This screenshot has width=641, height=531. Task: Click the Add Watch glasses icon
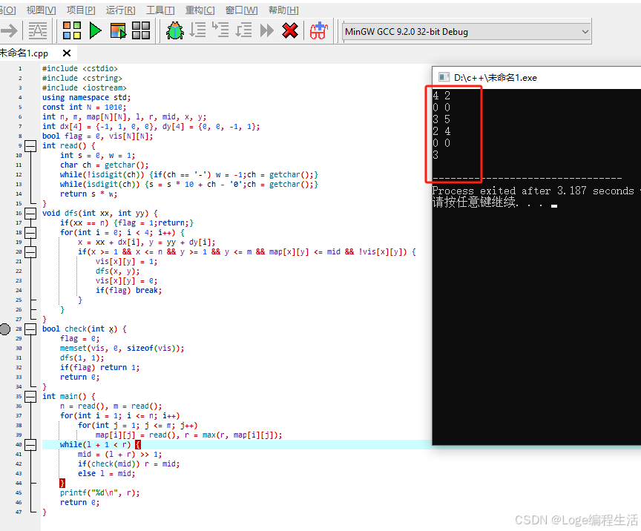319,30
